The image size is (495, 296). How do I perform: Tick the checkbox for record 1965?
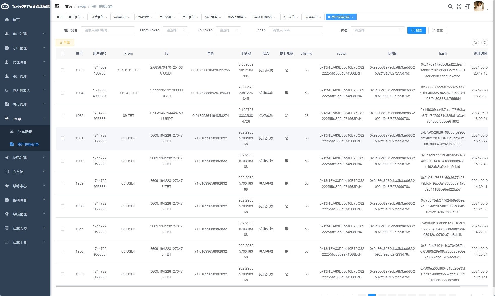click(x=63, y=70)
